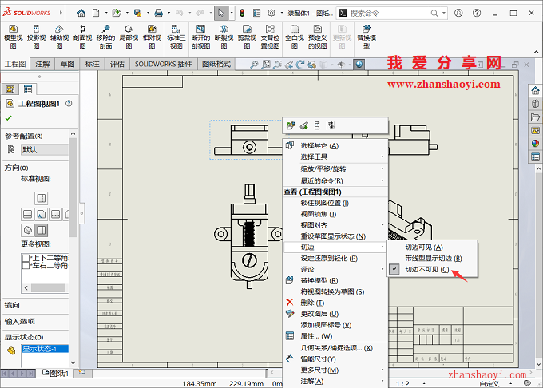Click the File Explorer folder in the task pane
Screen dimensions: 543x388
tap(535, 117)
